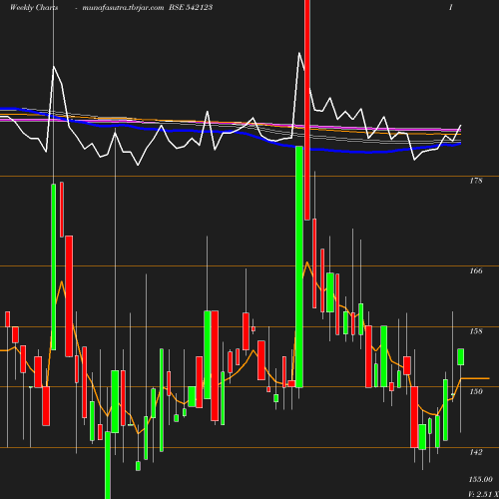The width and height of the screenshot is (499, 499).
Task: Click the munafasutra.tbrjar.com watermark text
Action: [123, 7]
